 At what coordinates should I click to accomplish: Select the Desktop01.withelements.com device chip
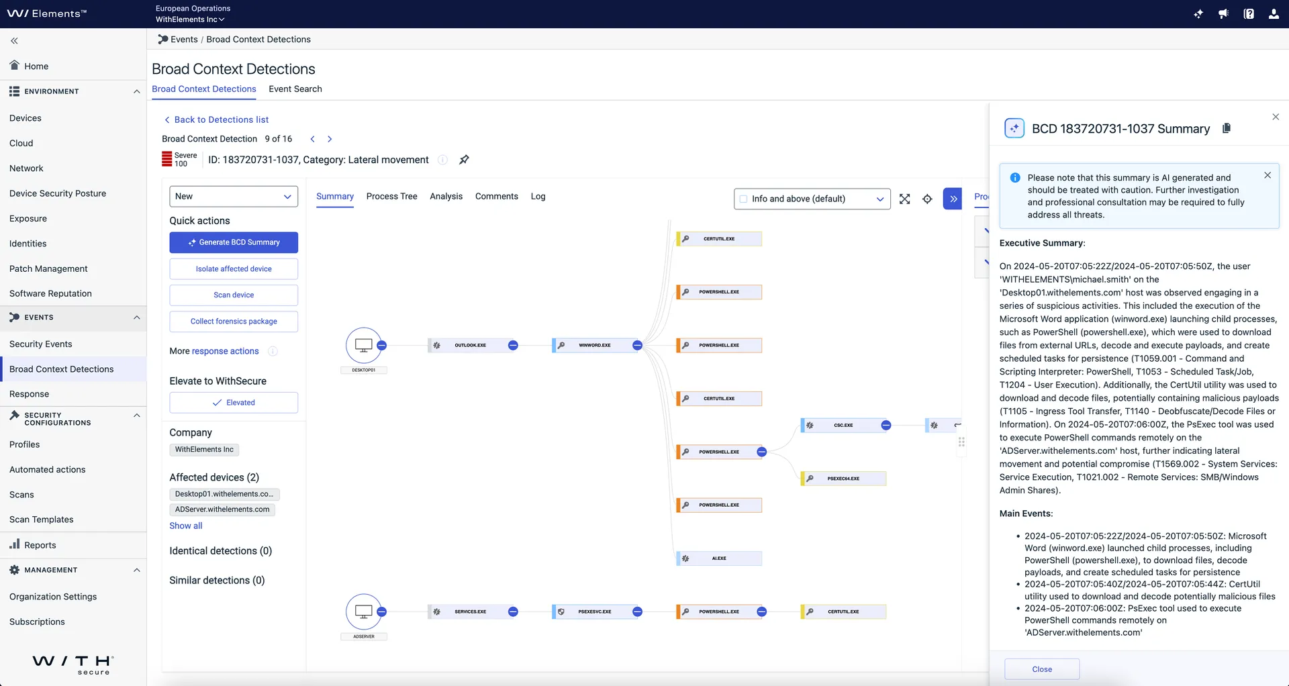(224, 493)
